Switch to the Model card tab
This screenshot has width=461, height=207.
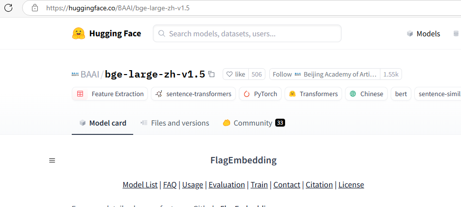click(102, 123)
